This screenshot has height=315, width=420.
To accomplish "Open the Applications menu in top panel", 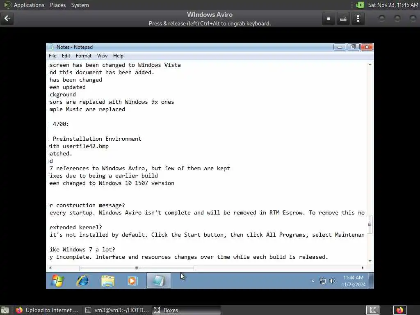I will [x=29, y=5].
